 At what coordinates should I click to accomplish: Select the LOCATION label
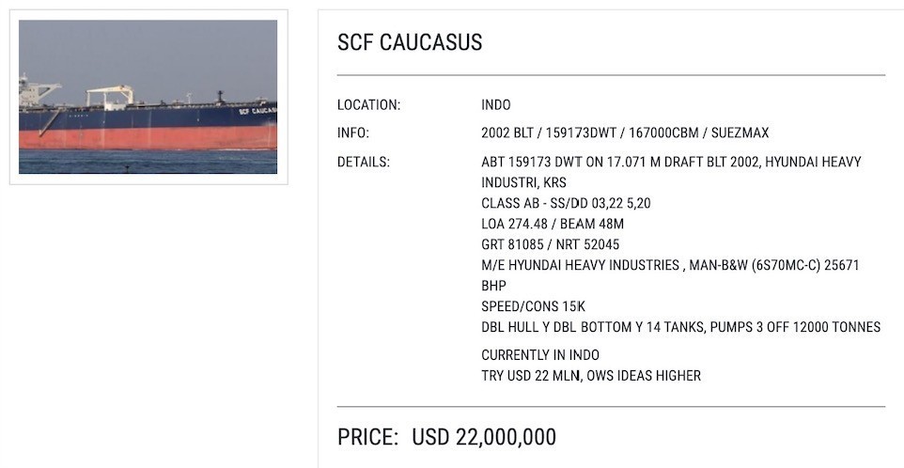click(369, 105)
